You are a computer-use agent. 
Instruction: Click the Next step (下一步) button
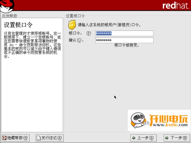tap(177, 138)
